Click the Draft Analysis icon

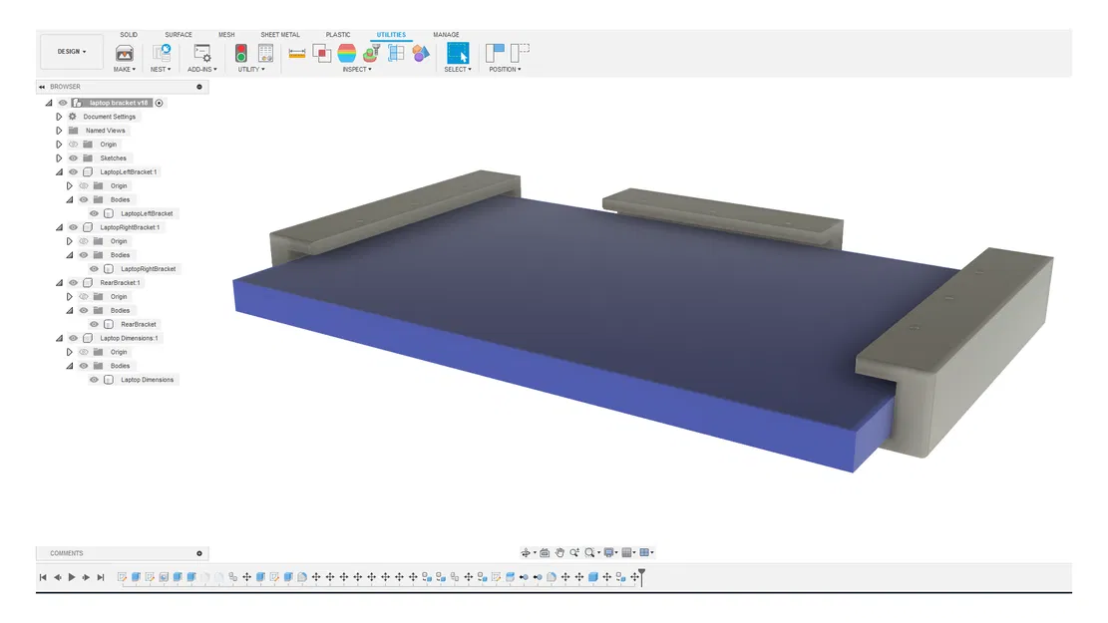click(x=372, y=53)
